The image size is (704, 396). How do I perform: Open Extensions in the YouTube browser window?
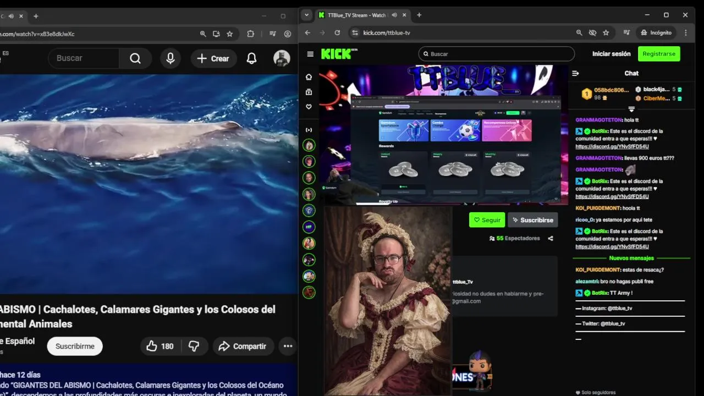(251, 34)
